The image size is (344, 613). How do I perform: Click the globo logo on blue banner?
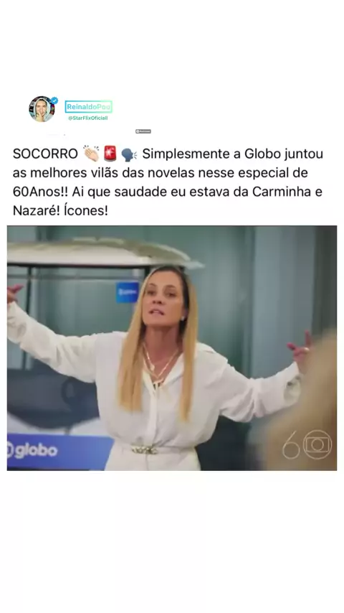click(x=32, y=450)
